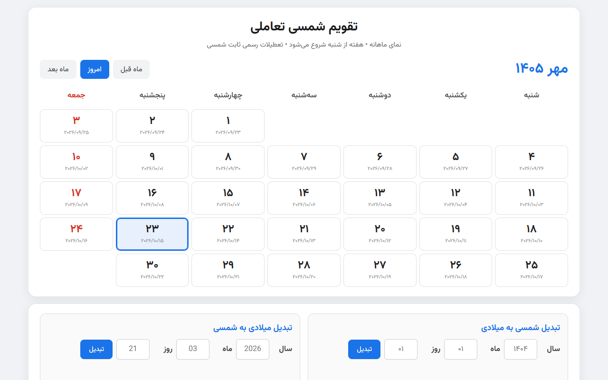Select day ۲۵ dated ۲۰۲۶/۱۰/۱۷
This screenshot has width=608, height=380.
532,270
